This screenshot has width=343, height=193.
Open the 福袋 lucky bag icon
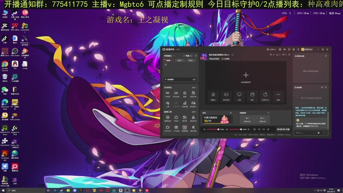coord(185,94)
